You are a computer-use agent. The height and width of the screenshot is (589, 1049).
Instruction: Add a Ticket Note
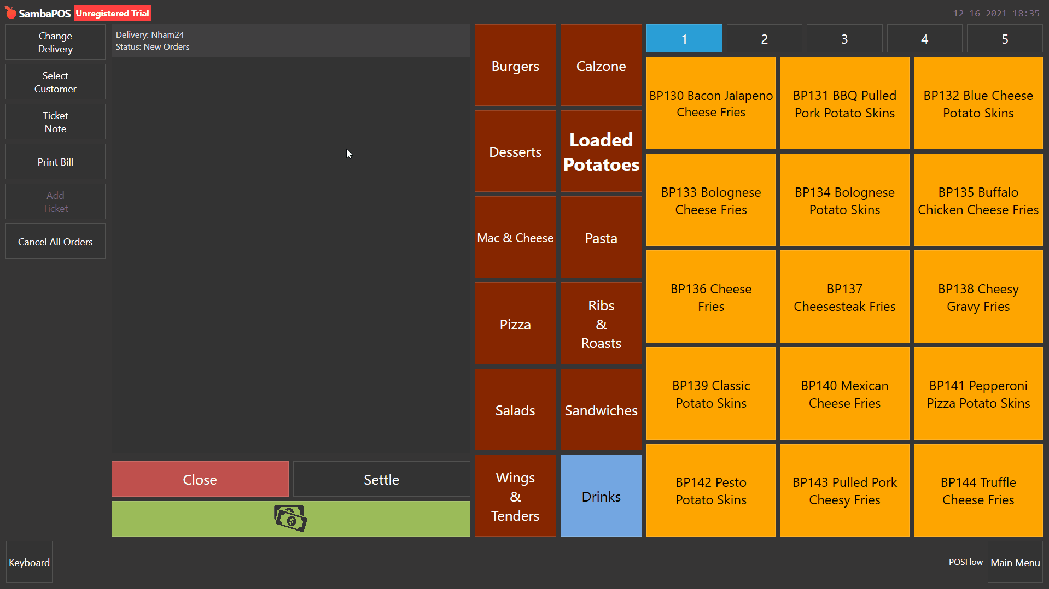pyautogui.click(x=55, y=122)
